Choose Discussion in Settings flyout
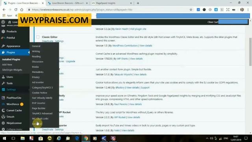The image size is (252, 142). pyautogui.click(x=37, y=62)
